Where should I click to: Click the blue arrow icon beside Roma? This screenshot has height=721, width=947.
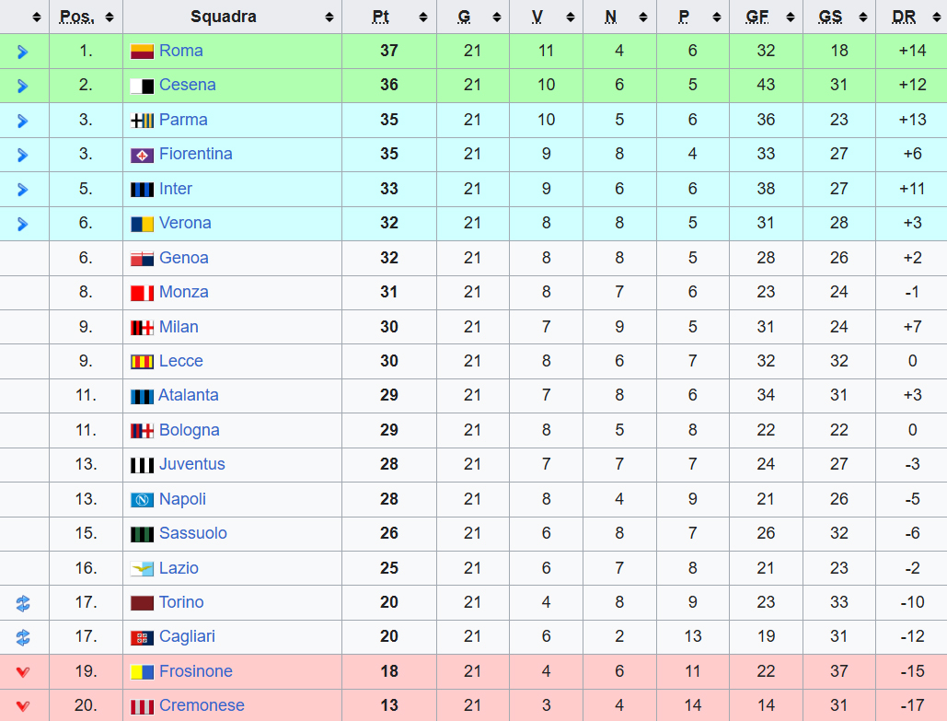[x=23, y=52]
